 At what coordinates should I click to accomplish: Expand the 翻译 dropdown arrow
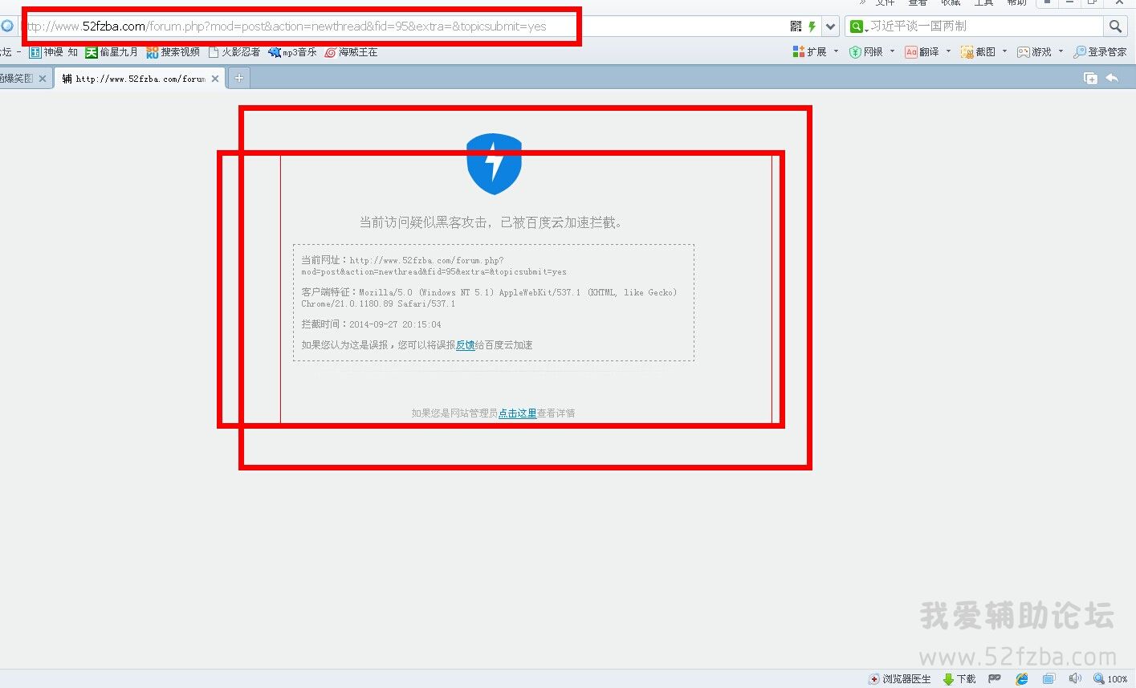tap(948, 51)
